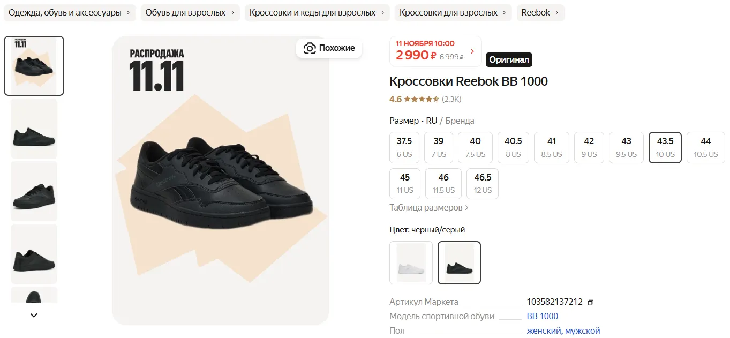Viewport: 730px width, 338px height.
Task: Open the Таблица размеров size chart
Action: 428,207
